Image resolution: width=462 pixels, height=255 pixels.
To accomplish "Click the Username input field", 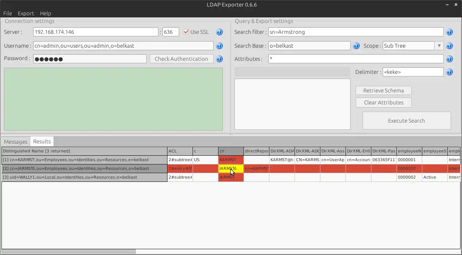I will [123, 46].
